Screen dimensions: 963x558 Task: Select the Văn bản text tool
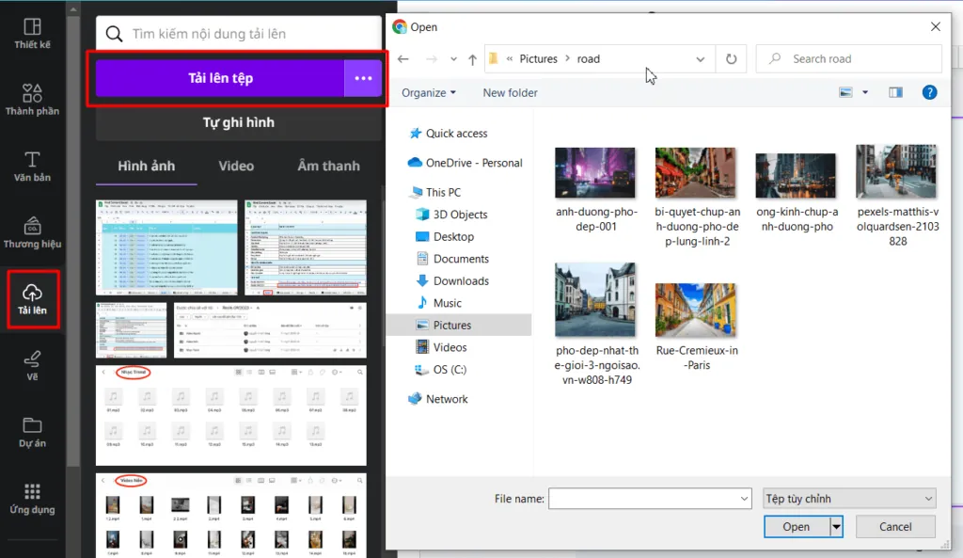pos(32,166)
